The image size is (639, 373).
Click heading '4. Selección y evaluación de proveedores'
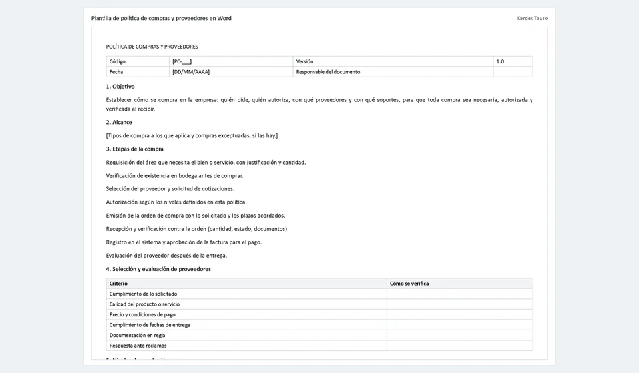click(x=158, y=269)
